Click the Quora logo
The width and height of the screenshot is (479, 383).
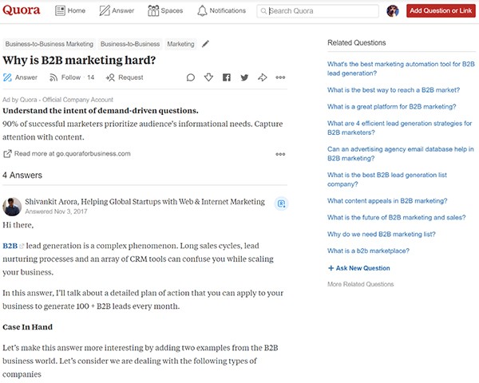(x=26, y=10)
